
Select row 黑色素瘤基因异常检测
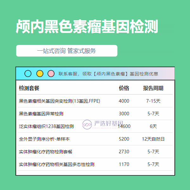pos(95,114)
